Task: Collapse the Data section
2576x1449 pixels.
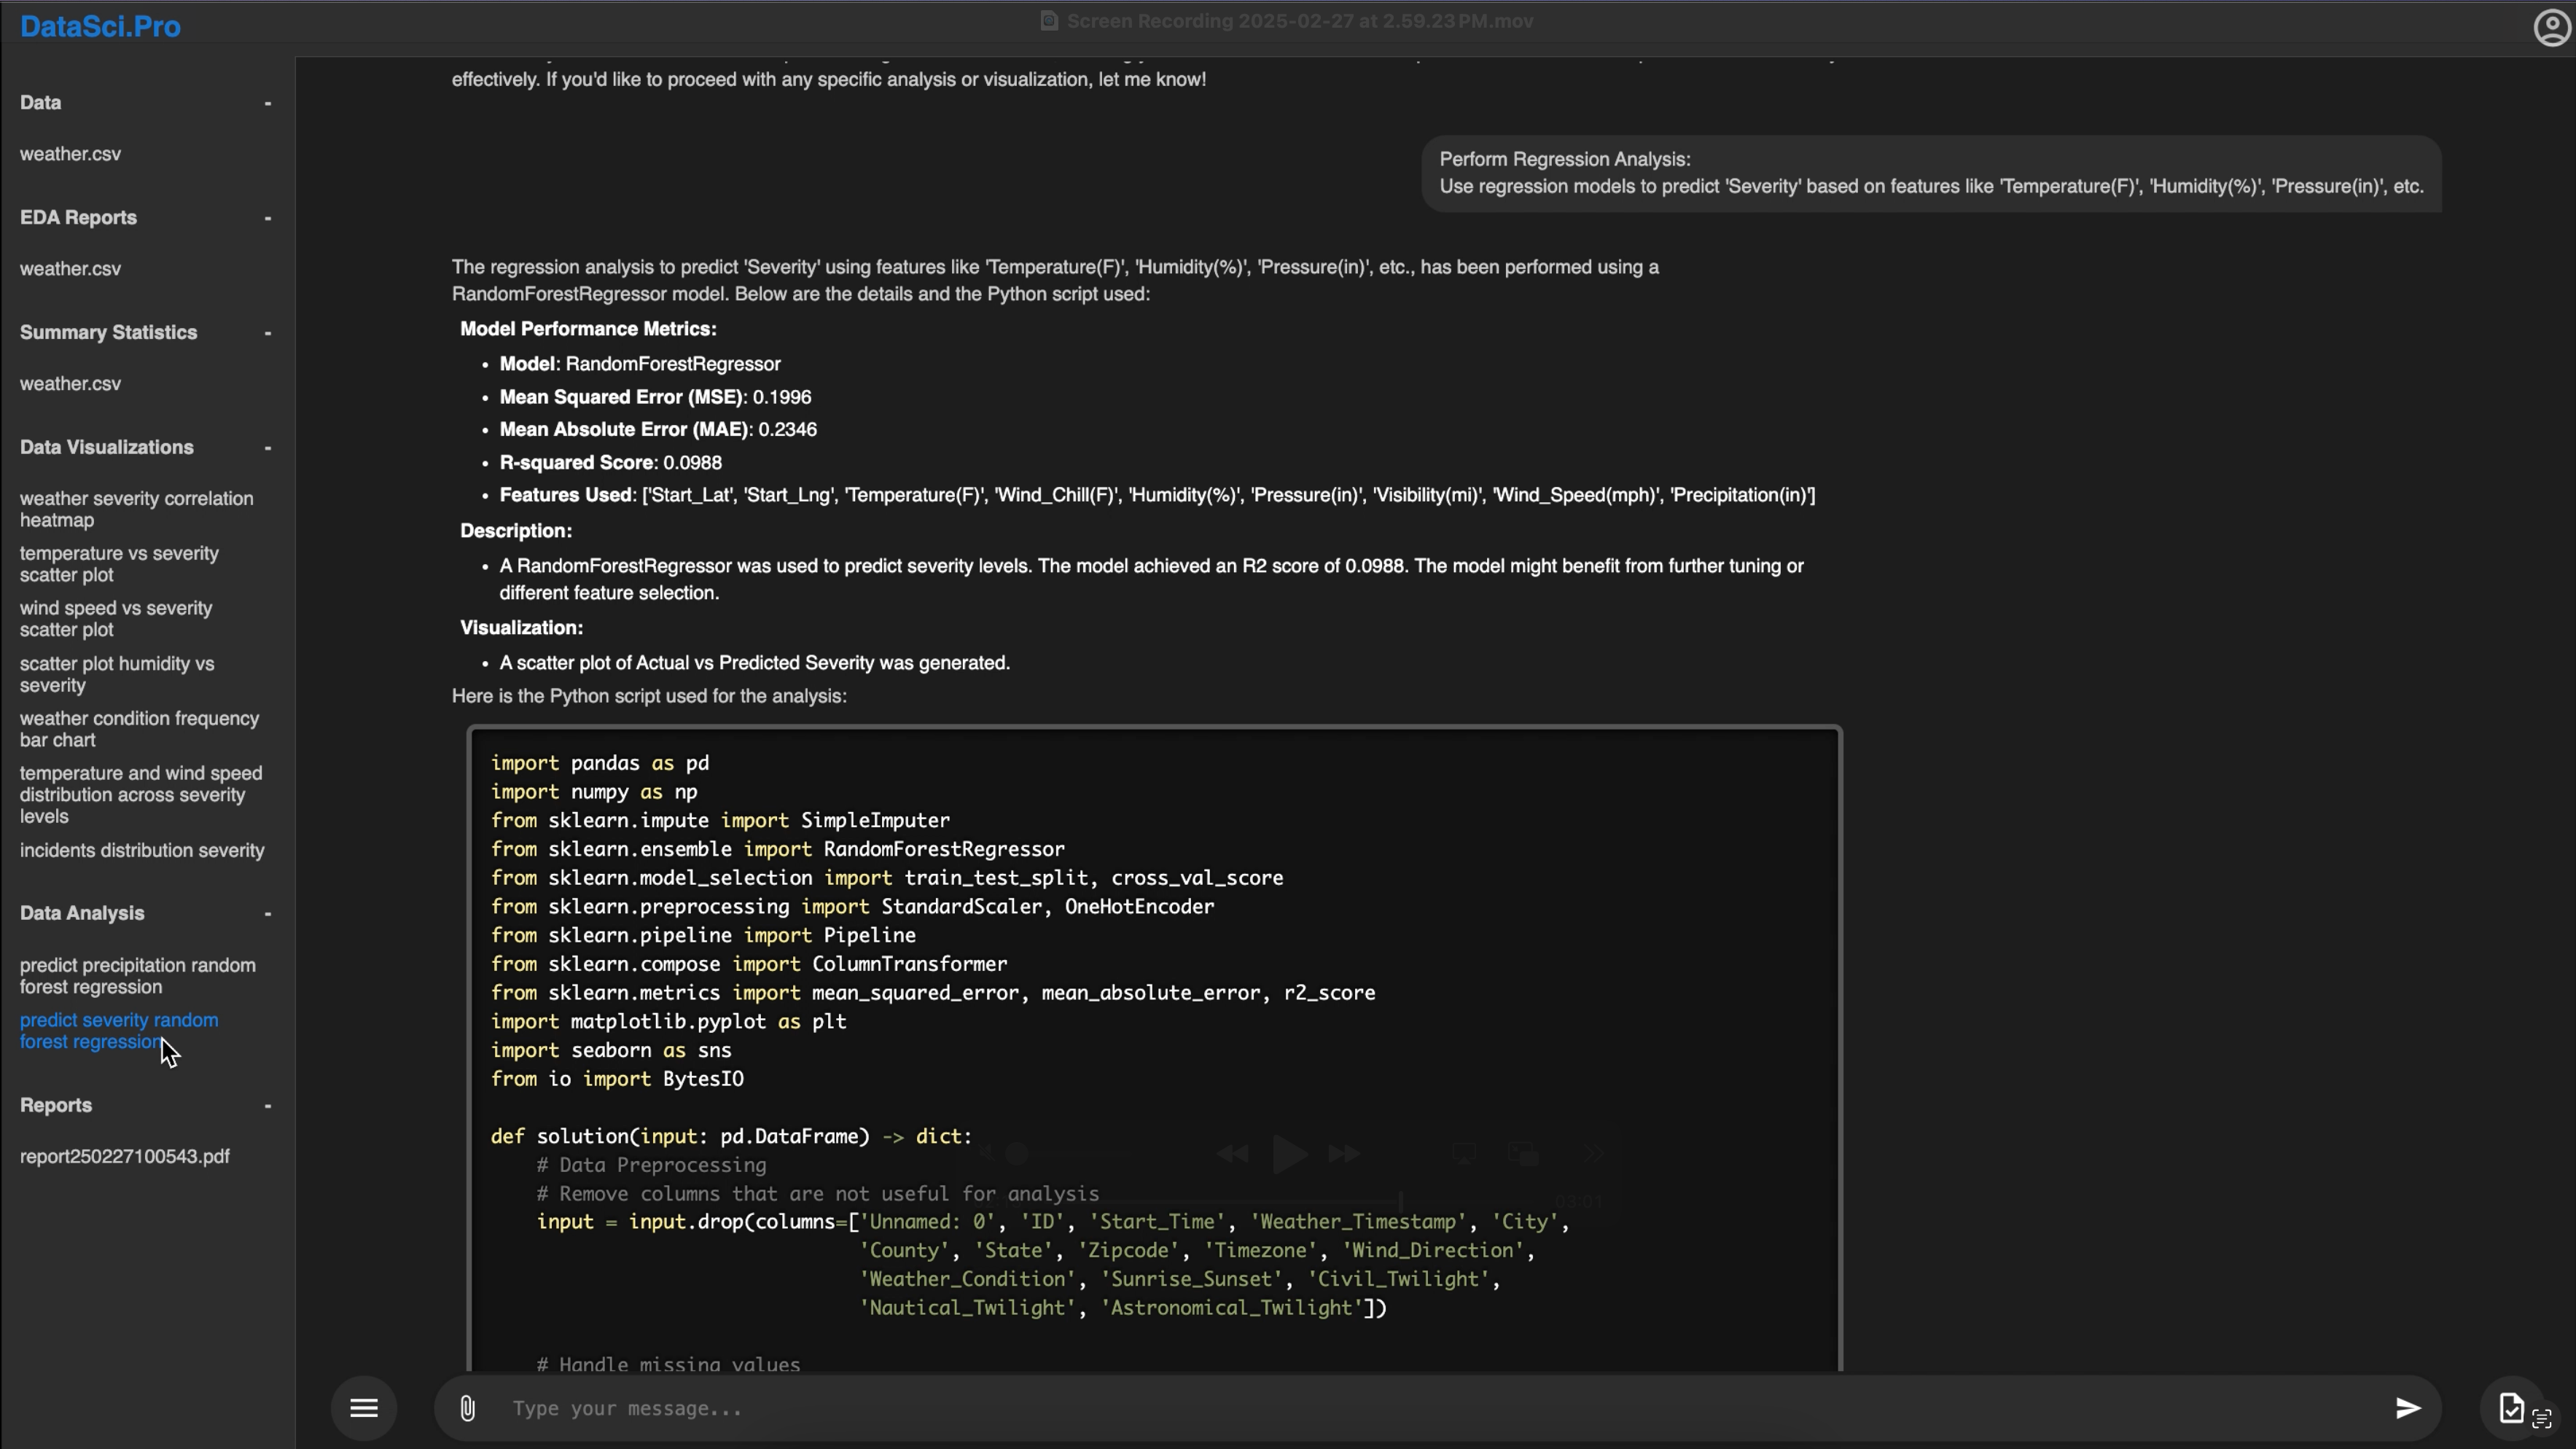Action: point(267,103)
